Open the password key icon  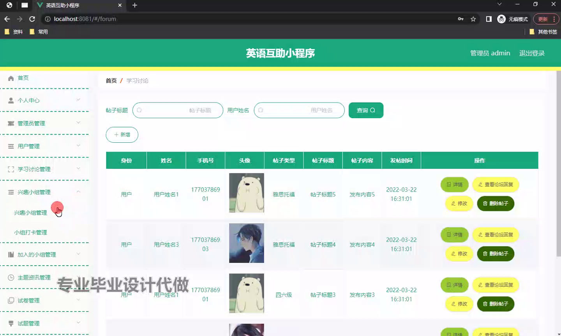click(461, 19)
